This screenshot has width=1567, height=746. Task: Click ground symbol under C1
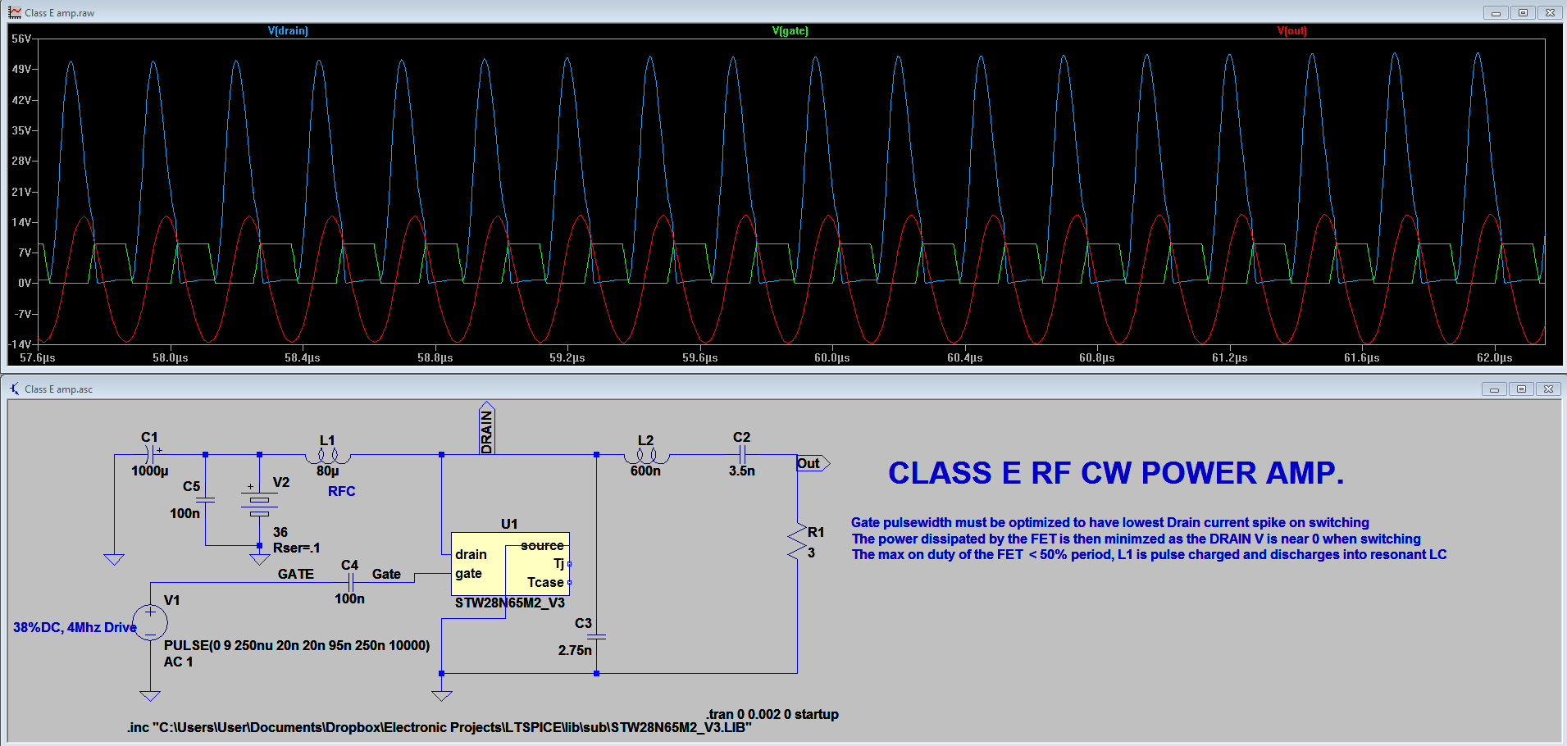point(114,559)
